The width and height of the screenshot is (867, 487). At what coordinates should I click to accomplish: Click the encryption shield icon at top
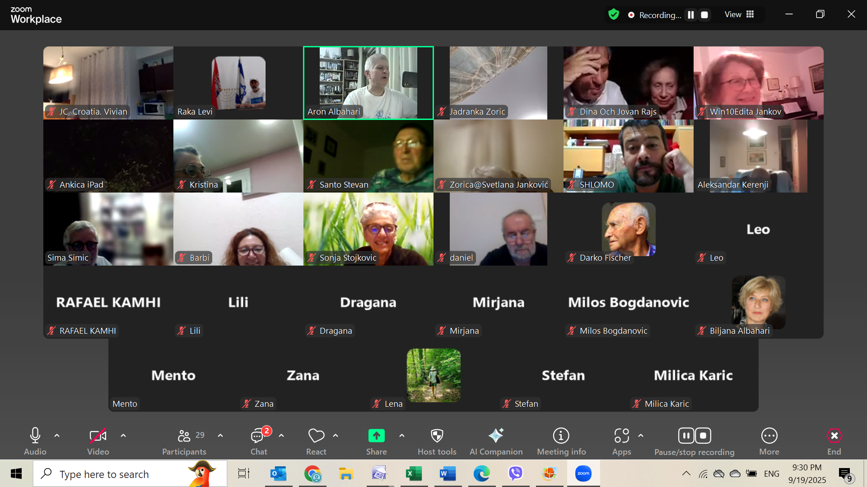613,14
